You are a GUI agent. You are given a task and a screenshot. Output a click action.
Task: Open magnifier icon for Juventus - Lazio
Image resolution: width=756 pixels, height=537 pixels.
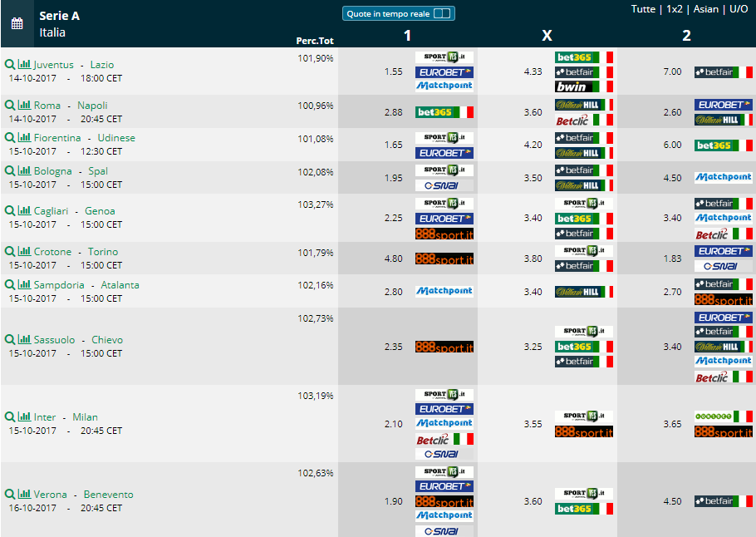[x=10, y=64]
